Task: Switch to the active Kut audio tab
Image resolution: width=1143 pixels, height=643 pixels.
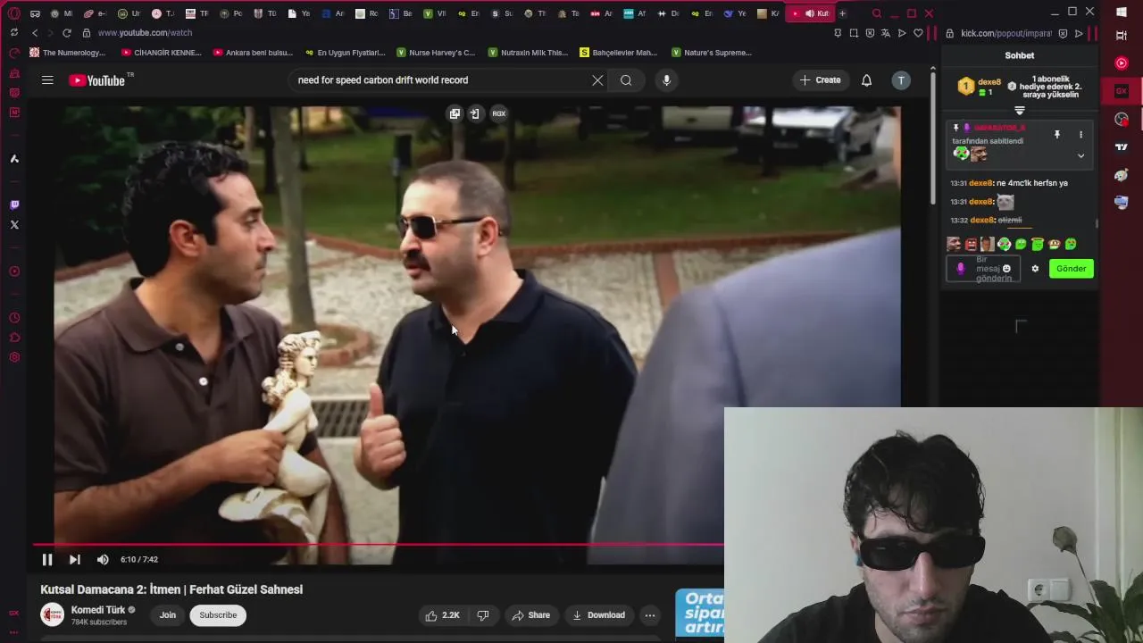Action: point(811,13)
